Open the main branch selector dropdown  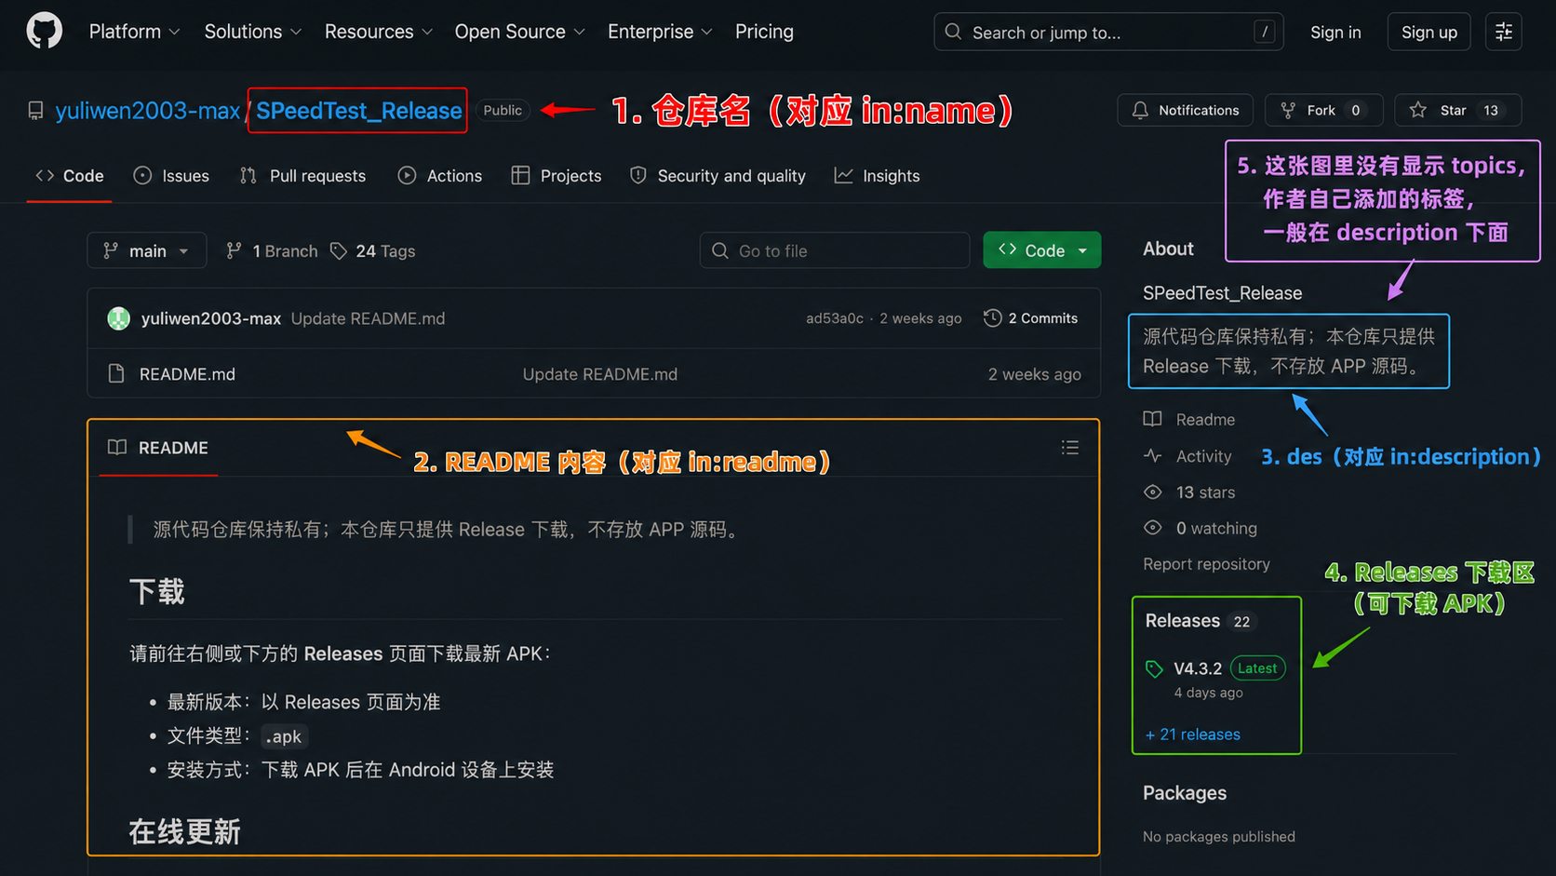click(x=147, y=250)
